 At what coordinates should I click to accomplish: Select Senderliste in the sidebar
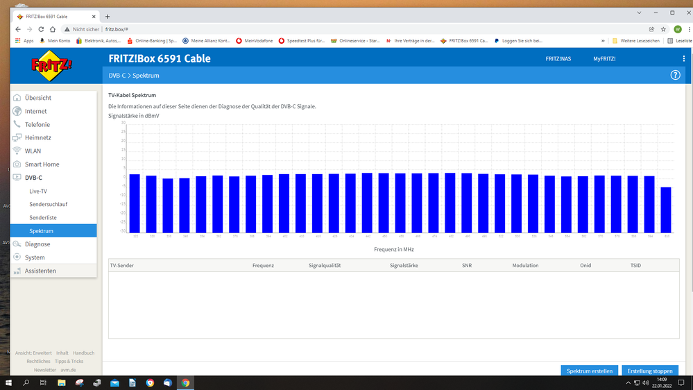43,217
